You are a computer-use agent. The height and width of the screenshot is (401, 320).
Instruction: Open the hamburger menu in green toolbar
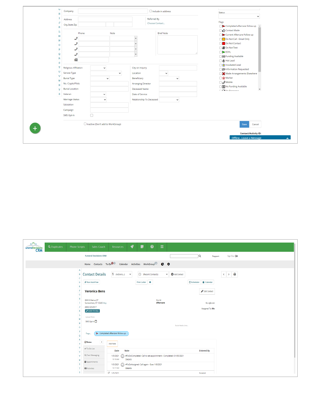pos(162,247)
